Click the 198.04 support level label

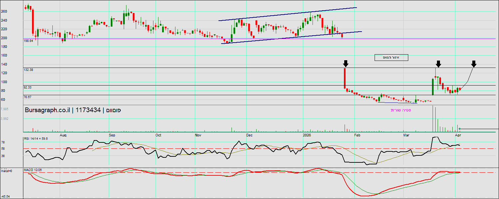(28, 41)
